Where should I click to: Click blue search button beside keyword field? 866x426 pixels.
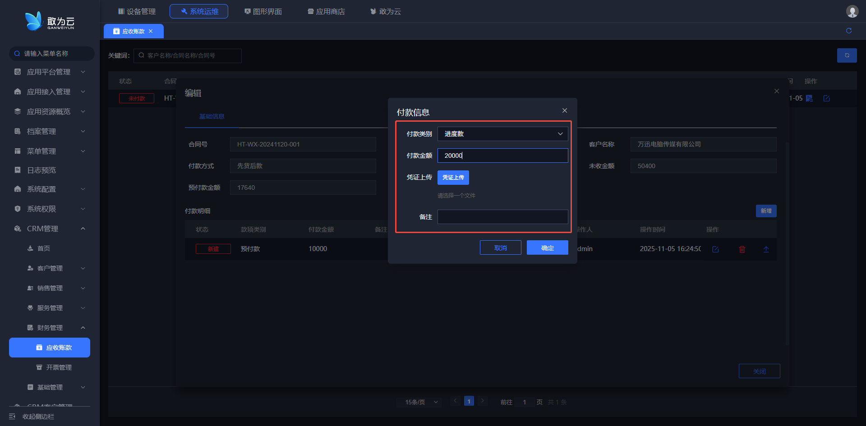(847, 55)
